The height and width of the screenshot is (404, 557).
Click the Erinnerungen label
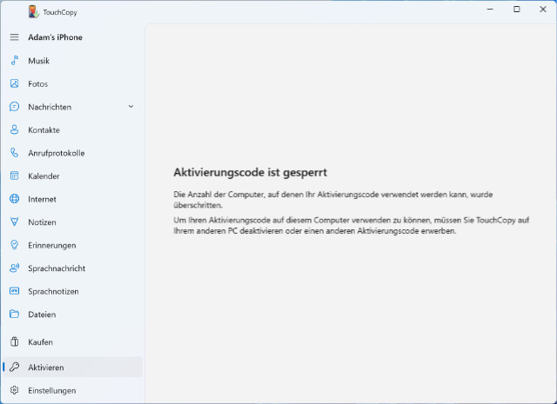pyautogui.click(x=52, y=246)
